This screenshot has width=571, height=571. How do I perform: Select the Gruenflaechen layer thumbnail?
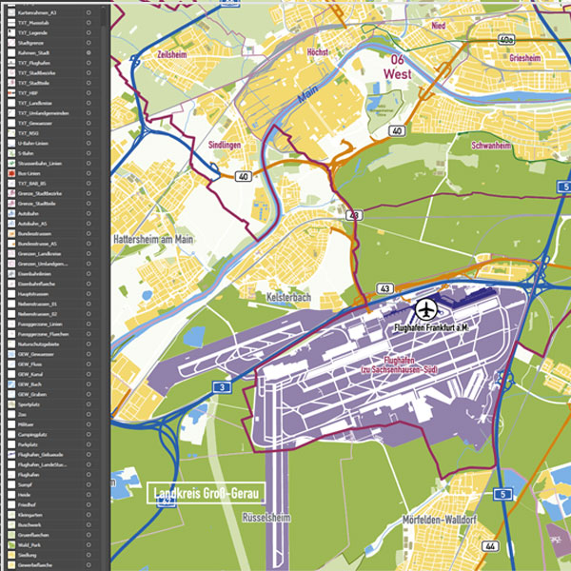11,535
